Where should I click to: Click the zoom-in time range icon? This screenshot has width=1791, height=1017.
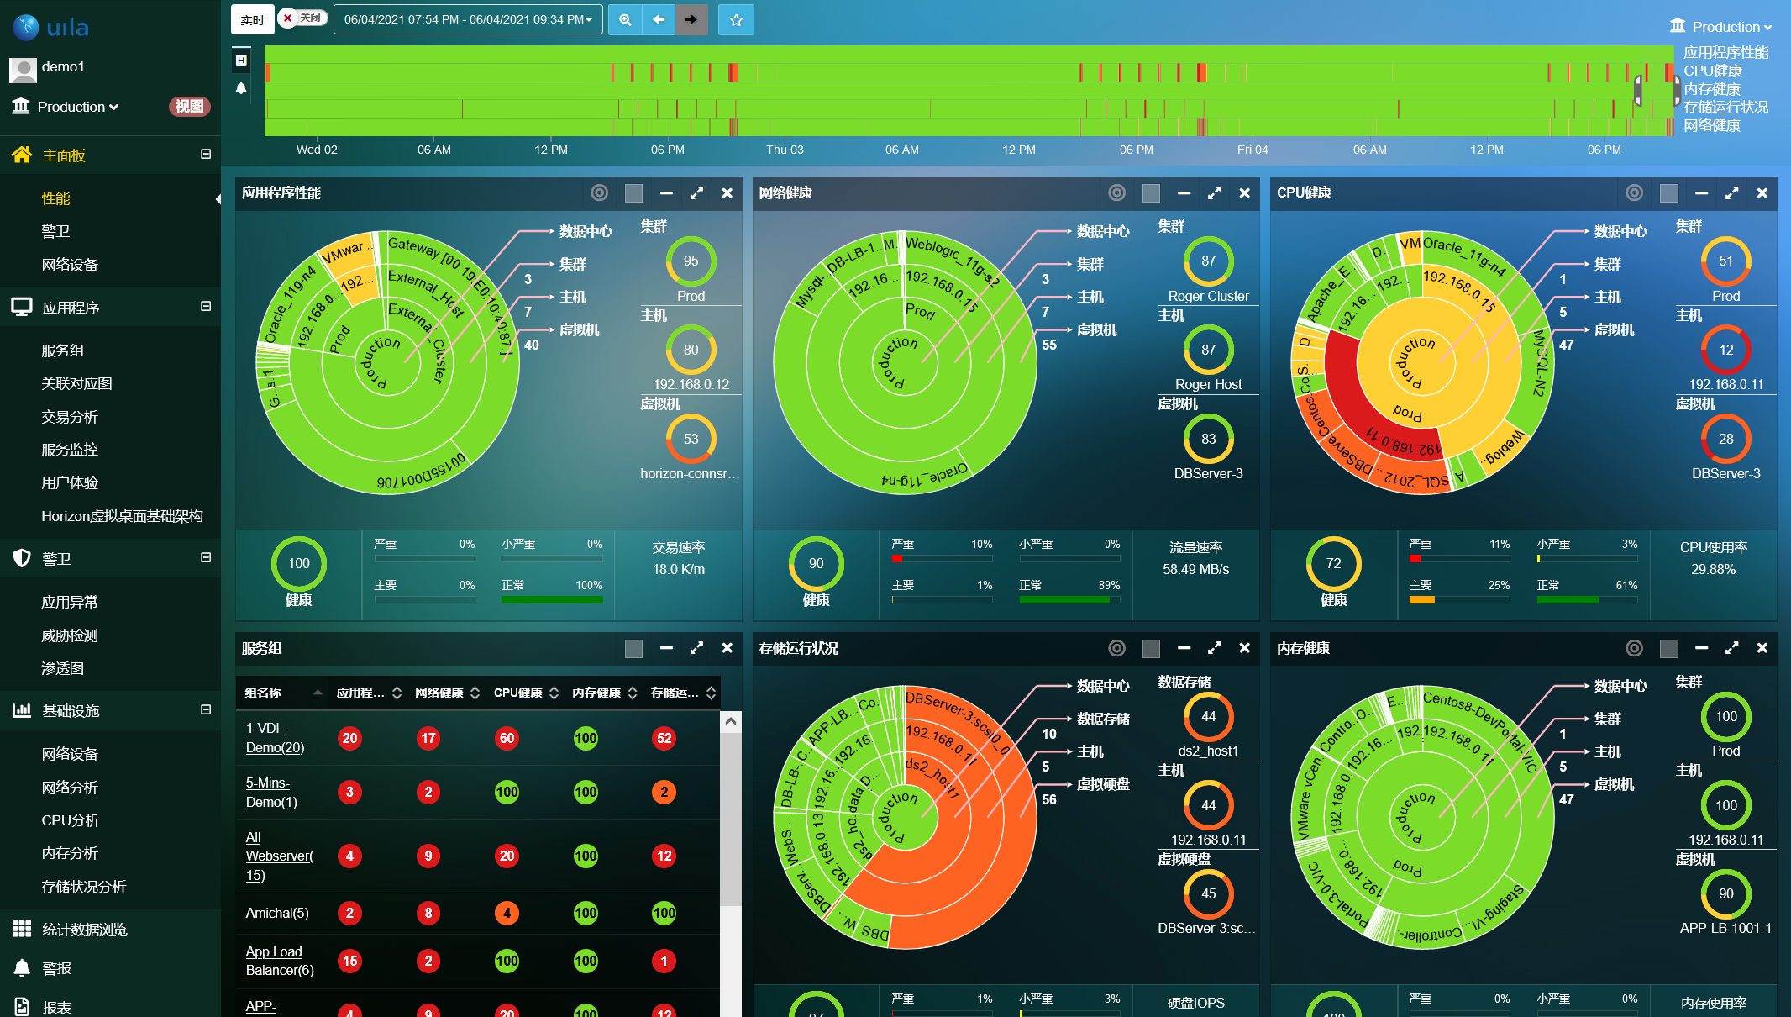pos(625,19)
